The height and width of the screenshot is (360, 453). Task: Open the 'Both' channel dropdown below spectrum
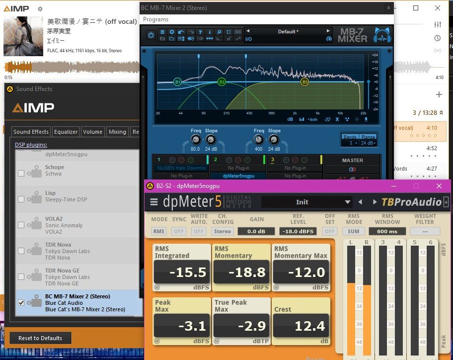pyautogui.click(x=312, y=119)
